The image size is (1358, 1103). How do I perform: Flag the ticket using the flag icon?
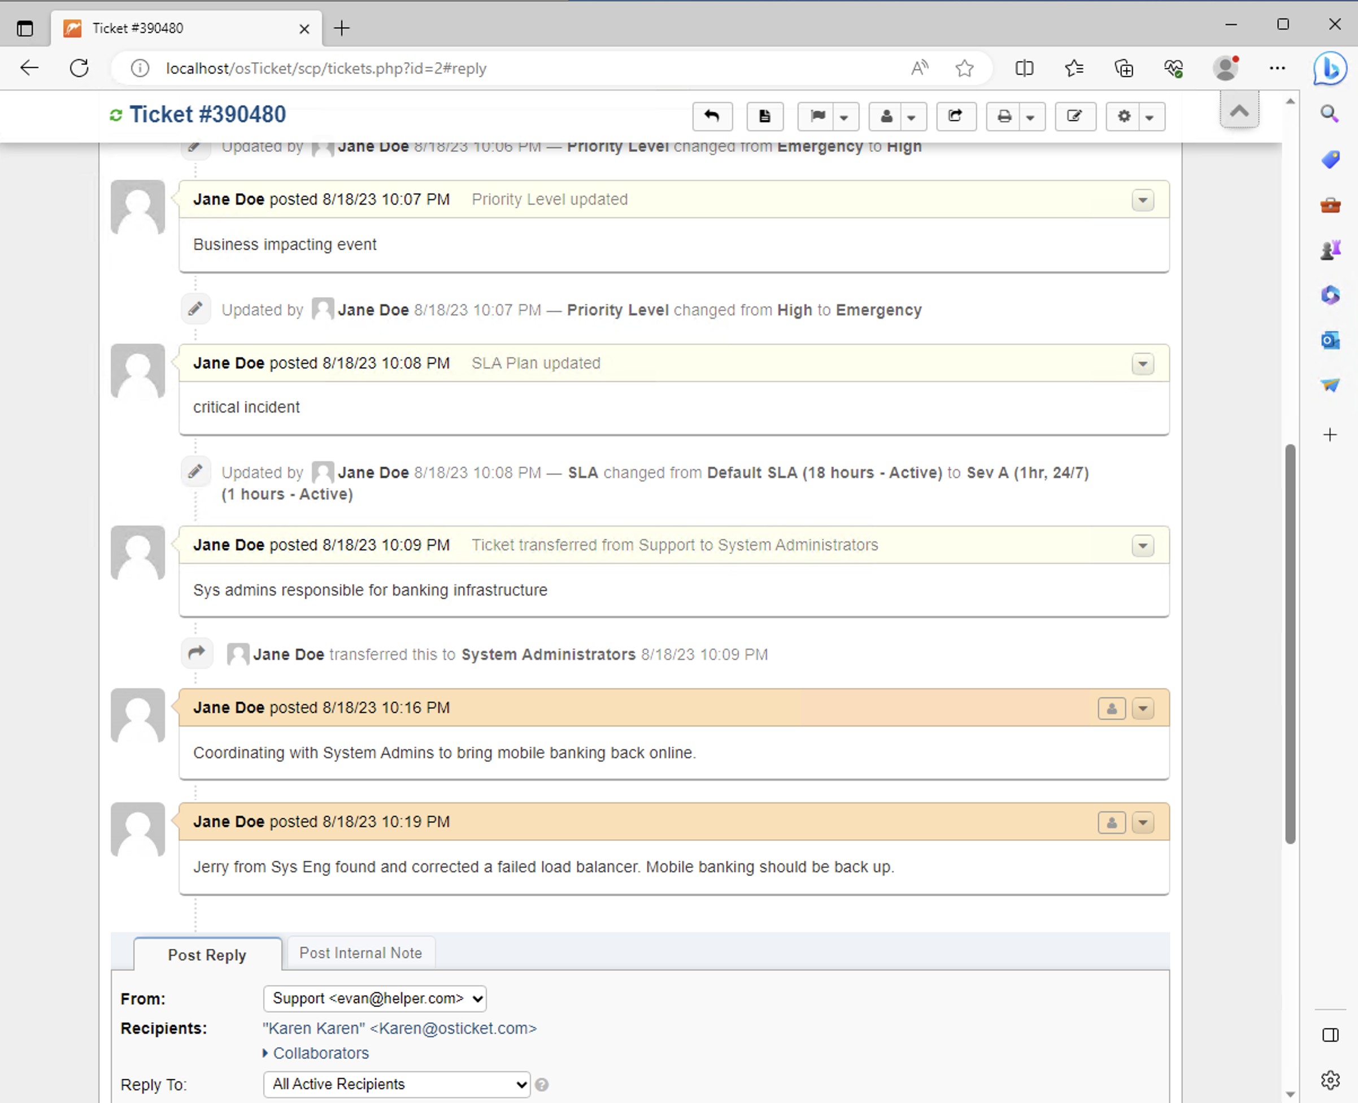point(817,116)
